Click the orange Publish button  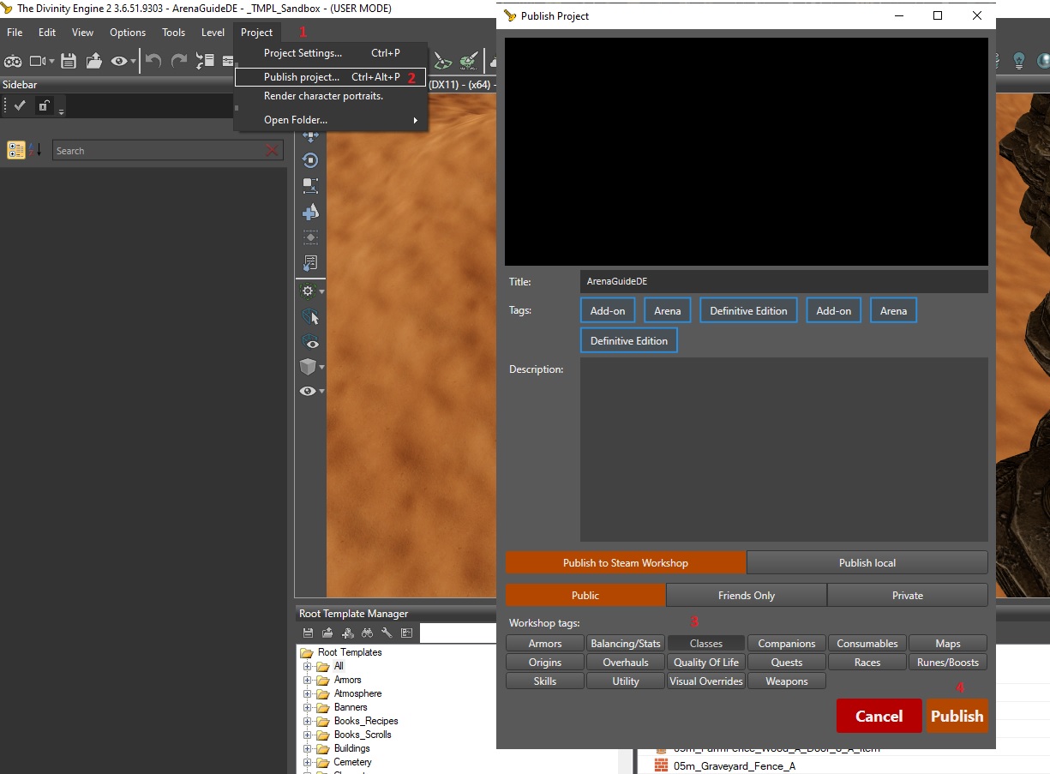[957, 716]
